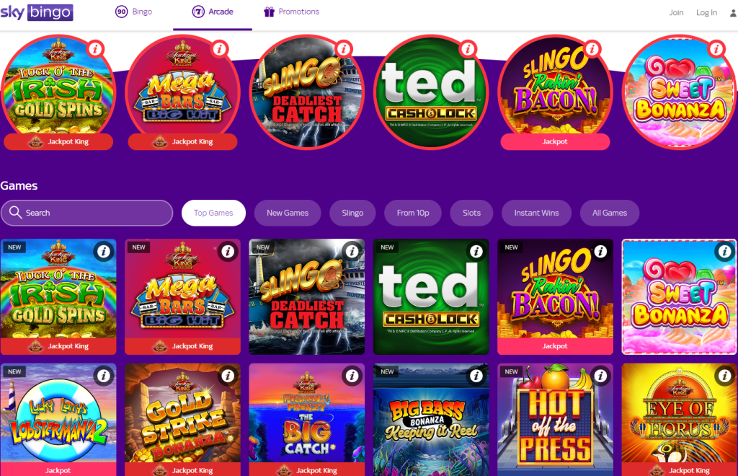This screenshot has height=476, width=738.
Task: Open the Gold Strike Bonanza game thumbnail
Action: (182, 413)
